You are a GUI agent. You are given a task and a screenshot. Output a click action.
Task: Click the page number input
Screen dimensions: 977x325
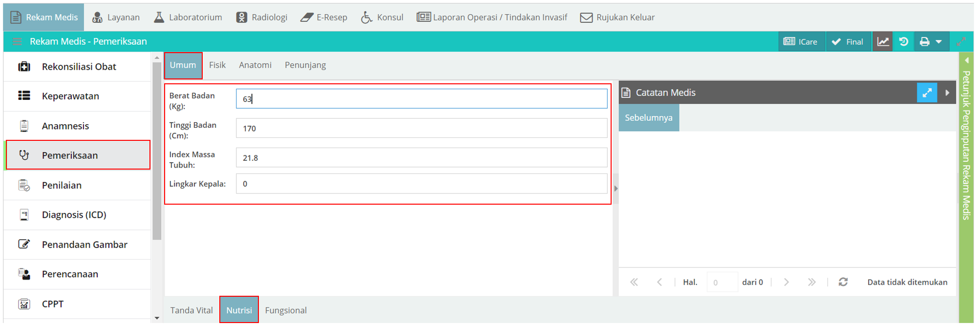(x=722, y=282)
